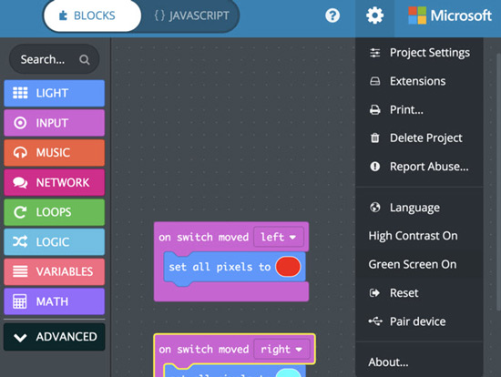Open the Music blocks category
501x377 pixels.
tap(54, 153)
